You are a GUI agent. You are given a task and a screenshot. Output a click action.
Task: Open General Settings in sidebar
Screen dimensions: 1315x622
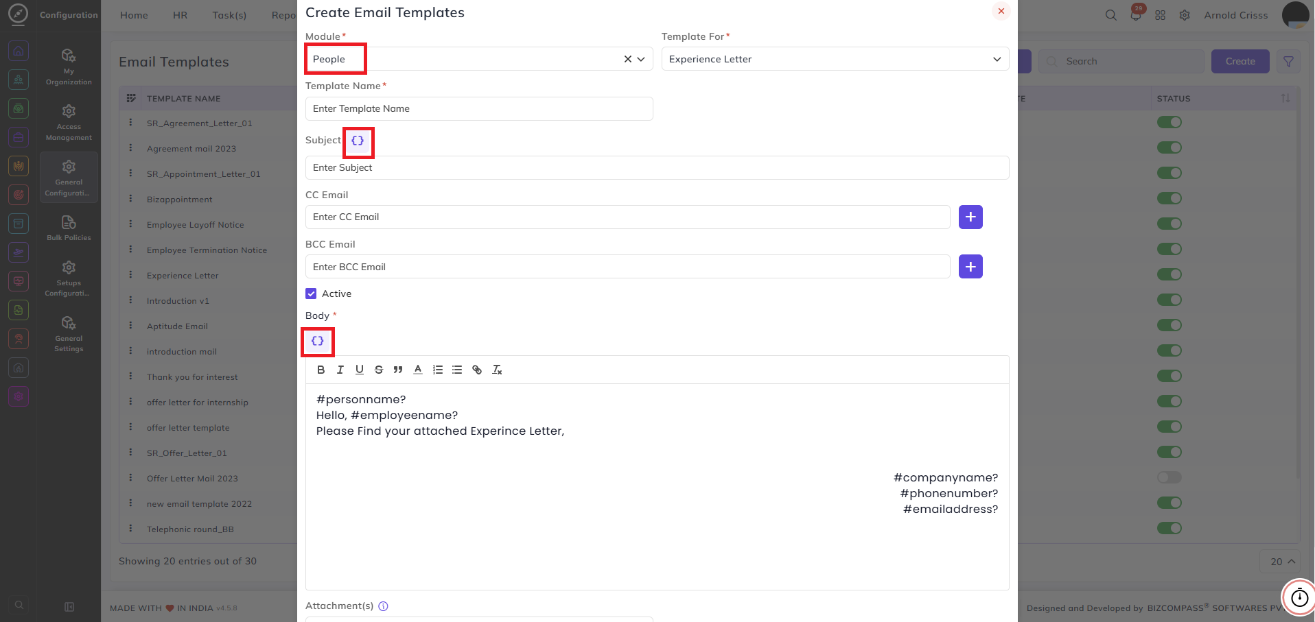[x=69, y=334]
